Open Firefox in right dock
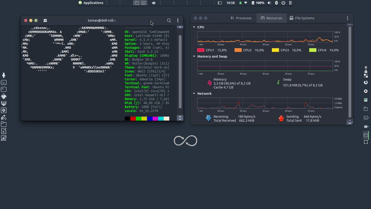 coord(366,82)
